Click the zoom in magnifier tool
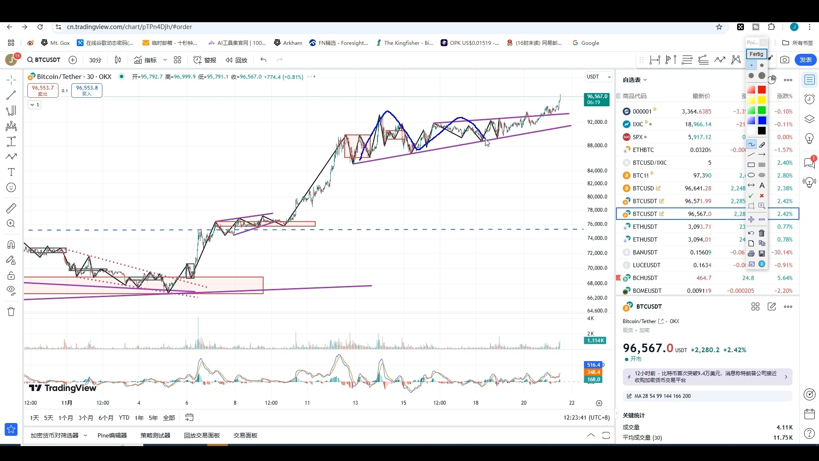The image size is (819, 461). click(12, 224)
